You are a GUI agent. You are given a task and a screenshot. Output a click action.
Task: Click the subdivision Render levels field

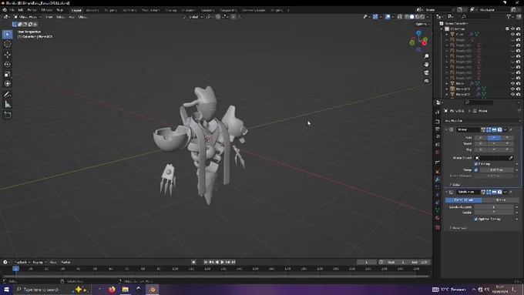tap(494, 213)
